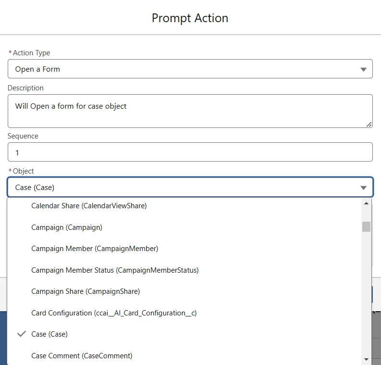
Task: Click the object list scrollbar thumb
Action: point(367,227)
